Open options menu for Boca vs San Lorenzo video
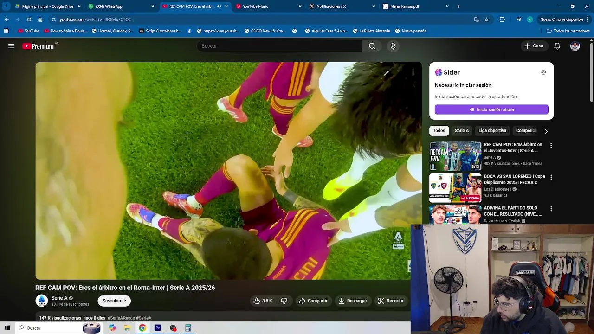Screen dimensions: 594x334 point(551,177)
